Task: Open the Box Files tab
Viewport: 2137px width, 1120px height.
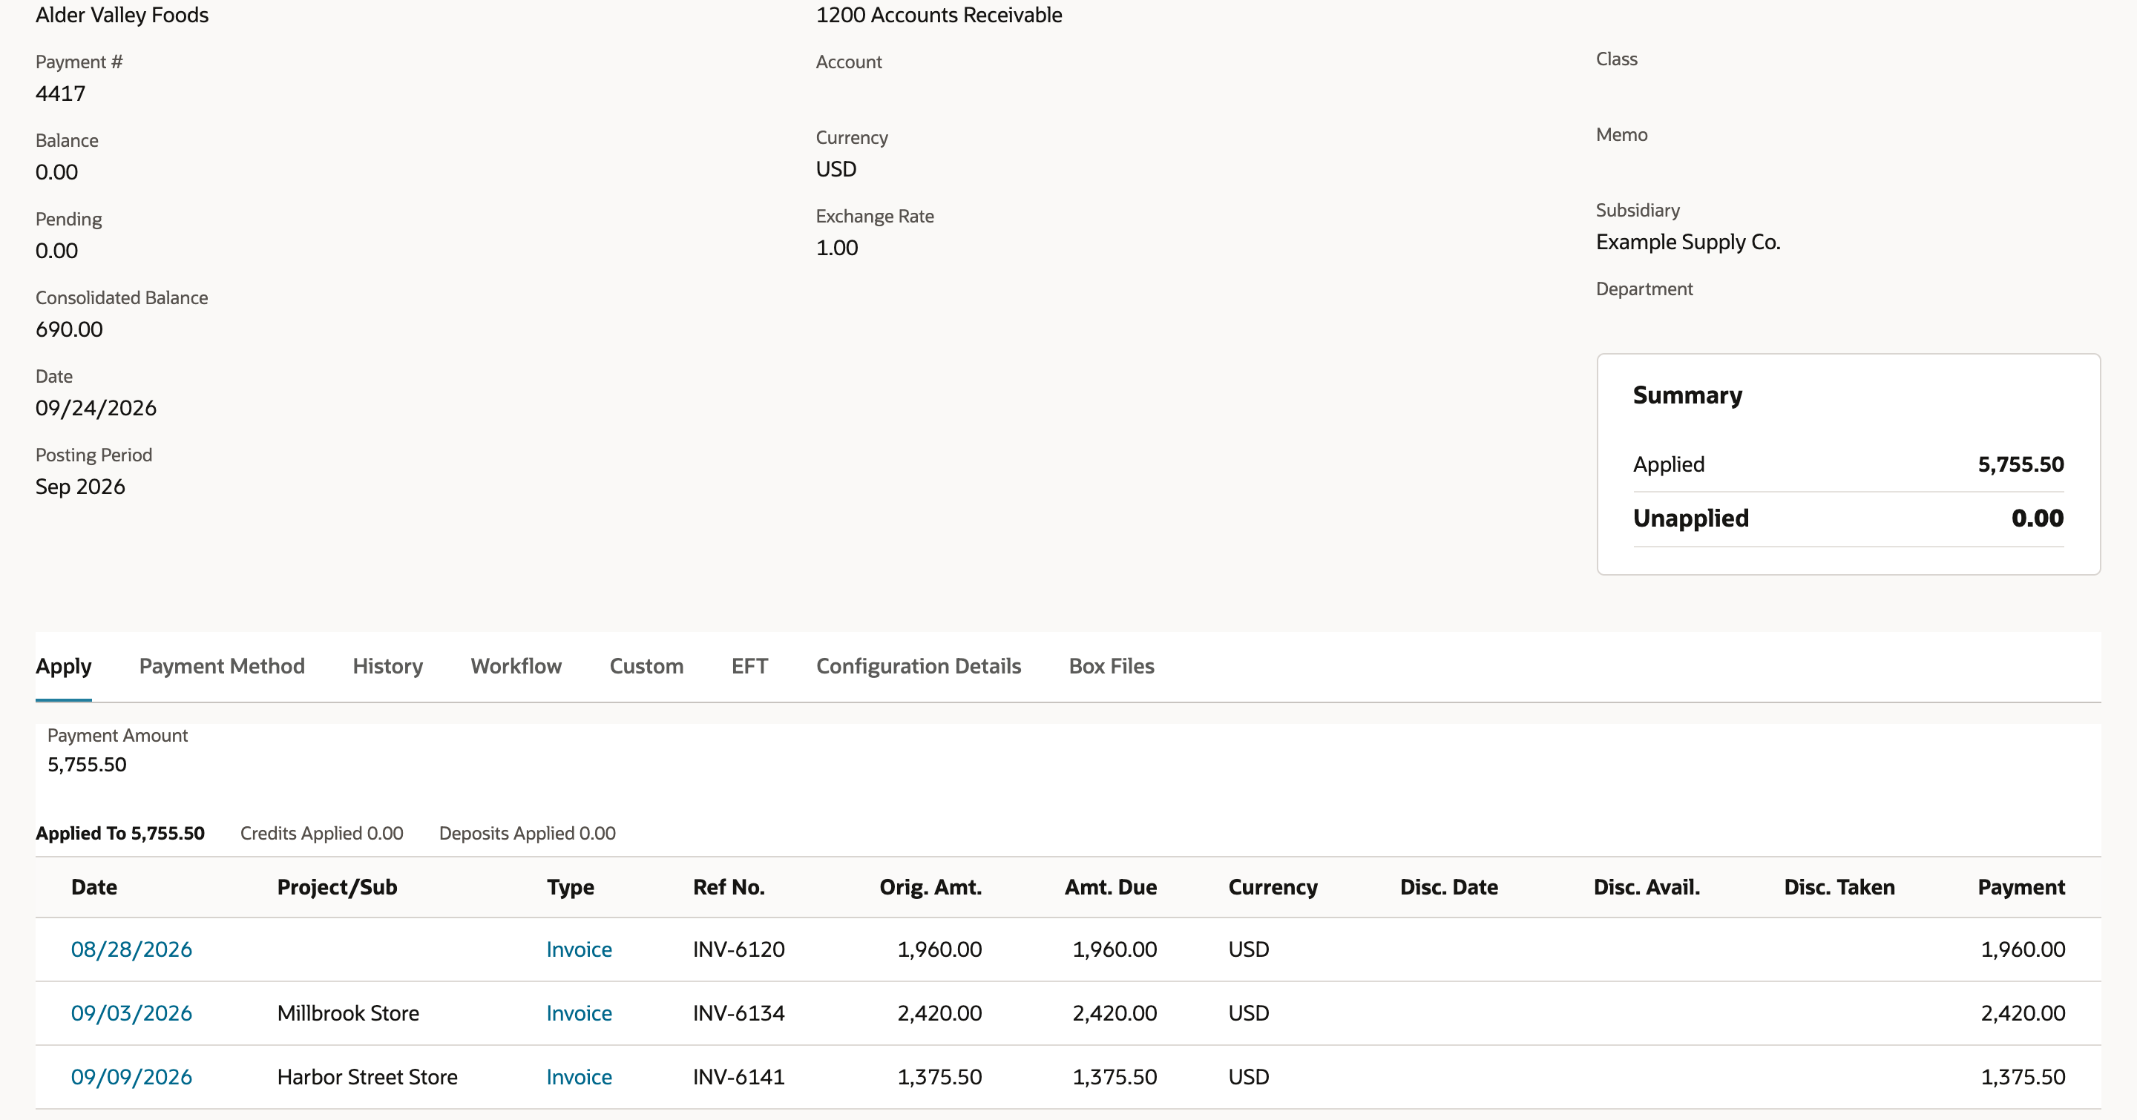Action: (1112, 667)
